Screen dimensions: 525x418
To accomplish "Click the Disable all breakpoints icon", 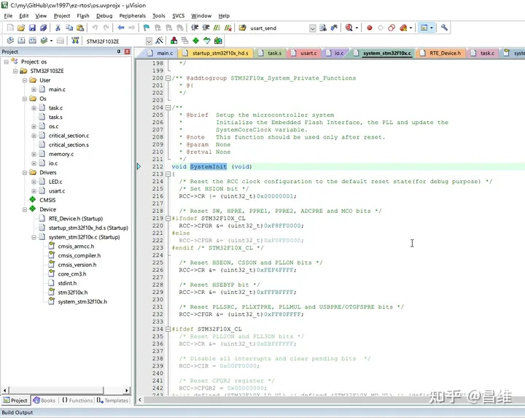I will point(392,28).
